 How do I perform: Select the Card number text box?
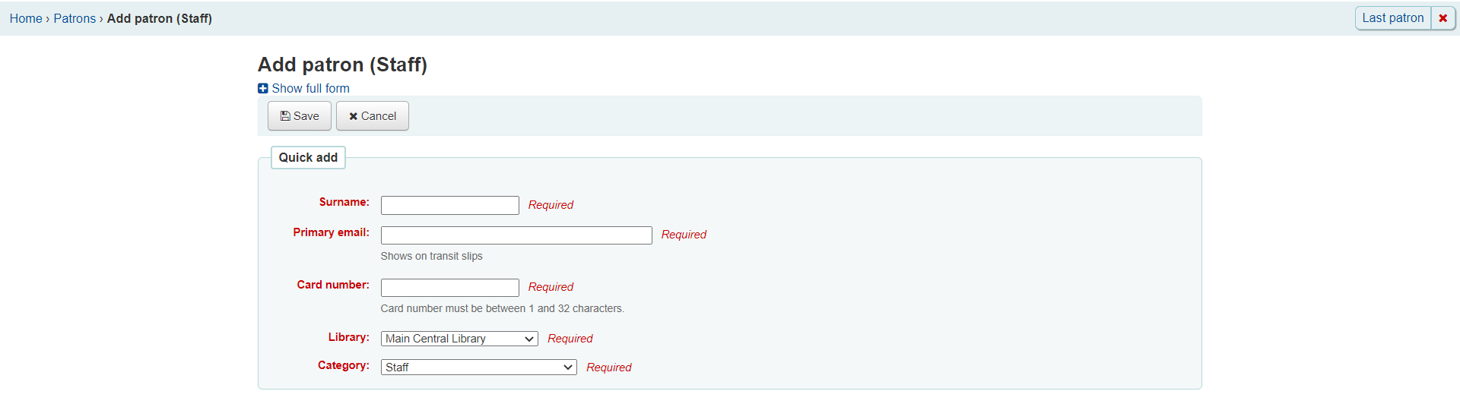point(450,288)
